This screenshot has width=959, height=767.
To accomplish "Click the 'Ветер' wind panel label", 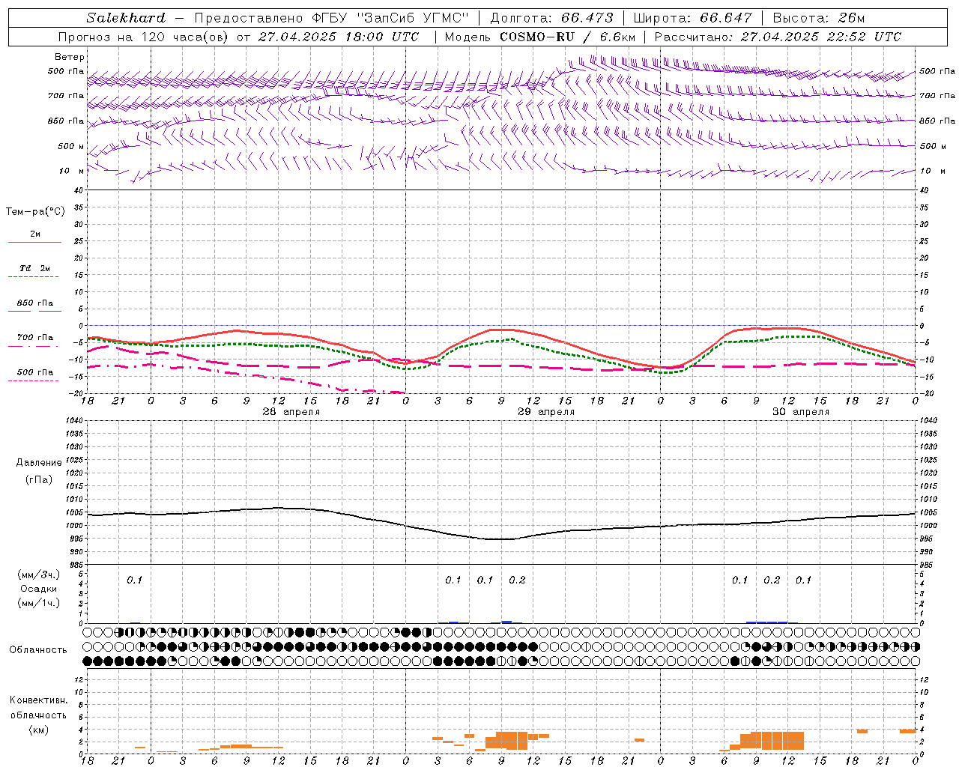I will point(70,57).
